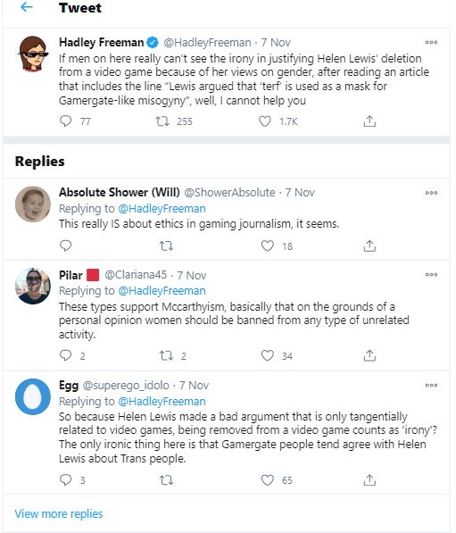Retweet Pilar's reply about Mccarthyism

tap(167, 356)
